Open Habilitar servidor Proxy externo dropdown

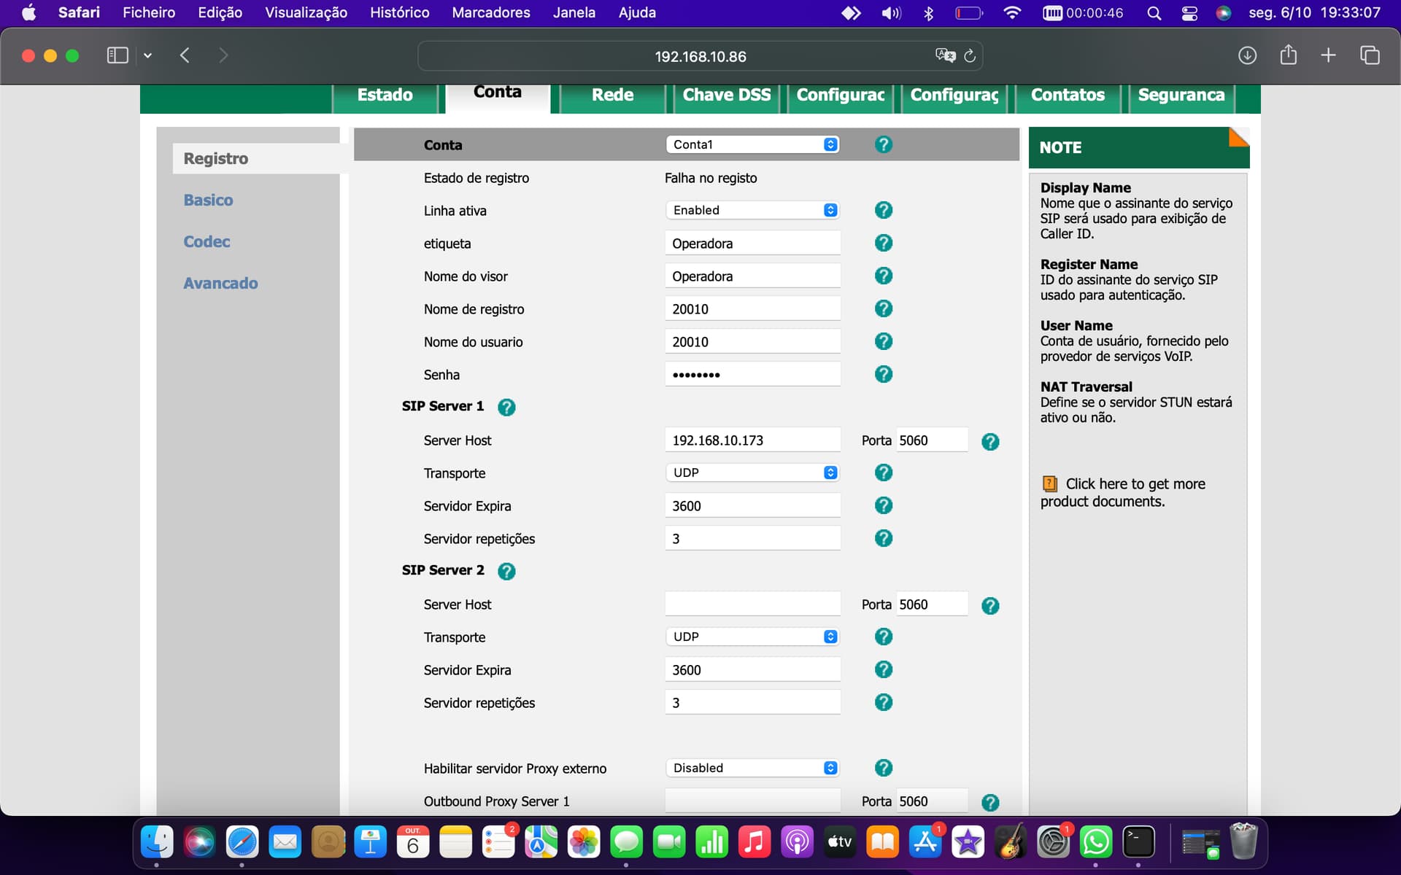click(x=752, y=768)
